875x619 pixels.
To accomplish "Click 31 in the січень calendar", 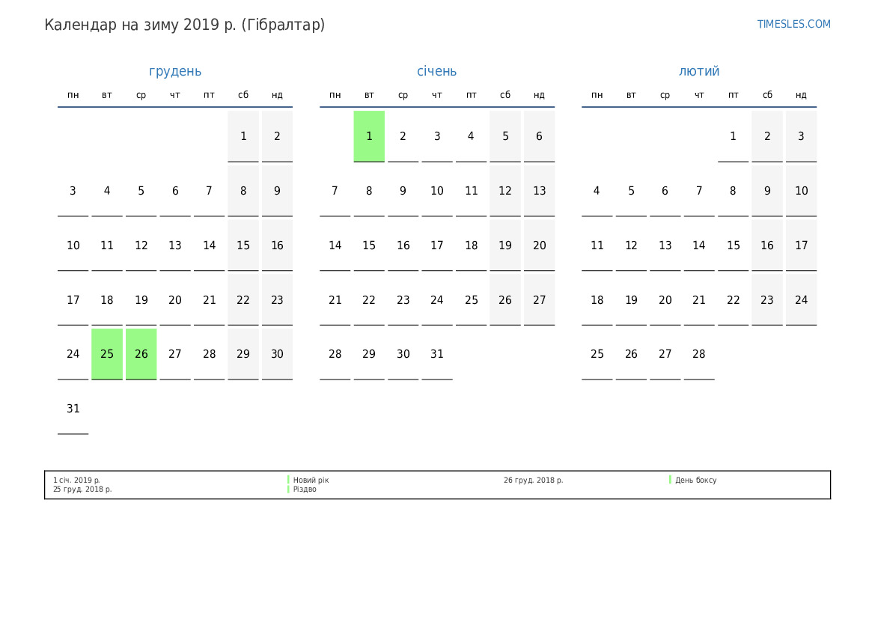I will pyautogui.click(x=437, y=354).
